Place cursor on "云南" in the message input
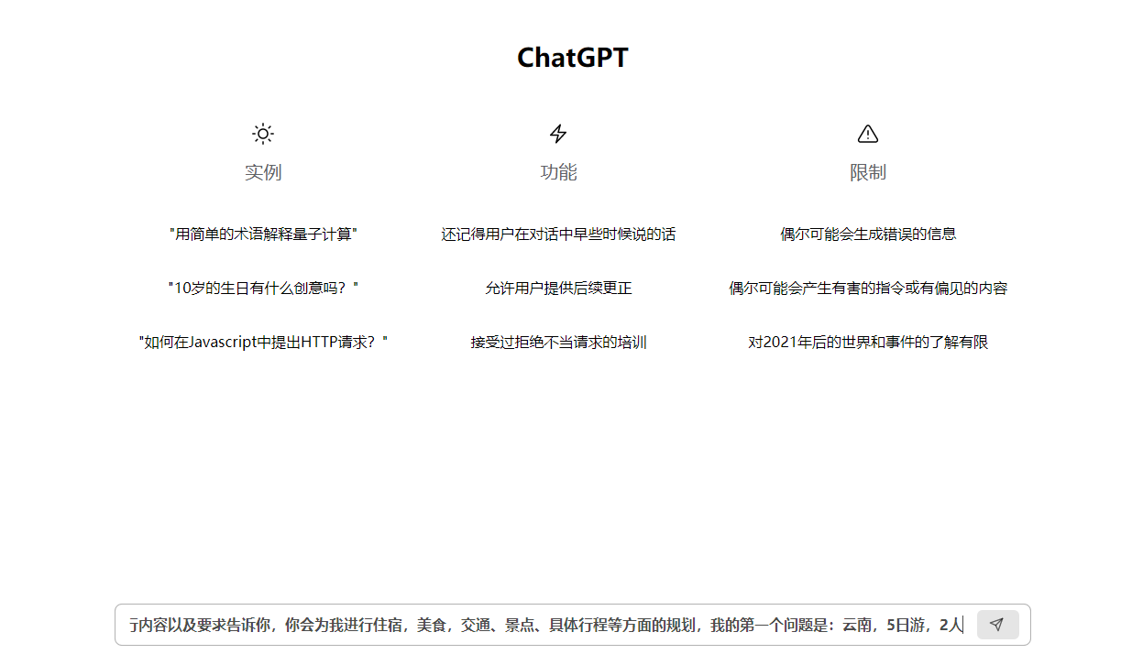 tap(857, 626)
